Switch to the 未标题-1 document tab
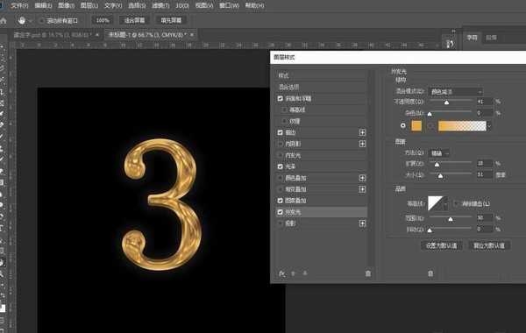This screenshot has height=333, width=526. tap(147, 34)
